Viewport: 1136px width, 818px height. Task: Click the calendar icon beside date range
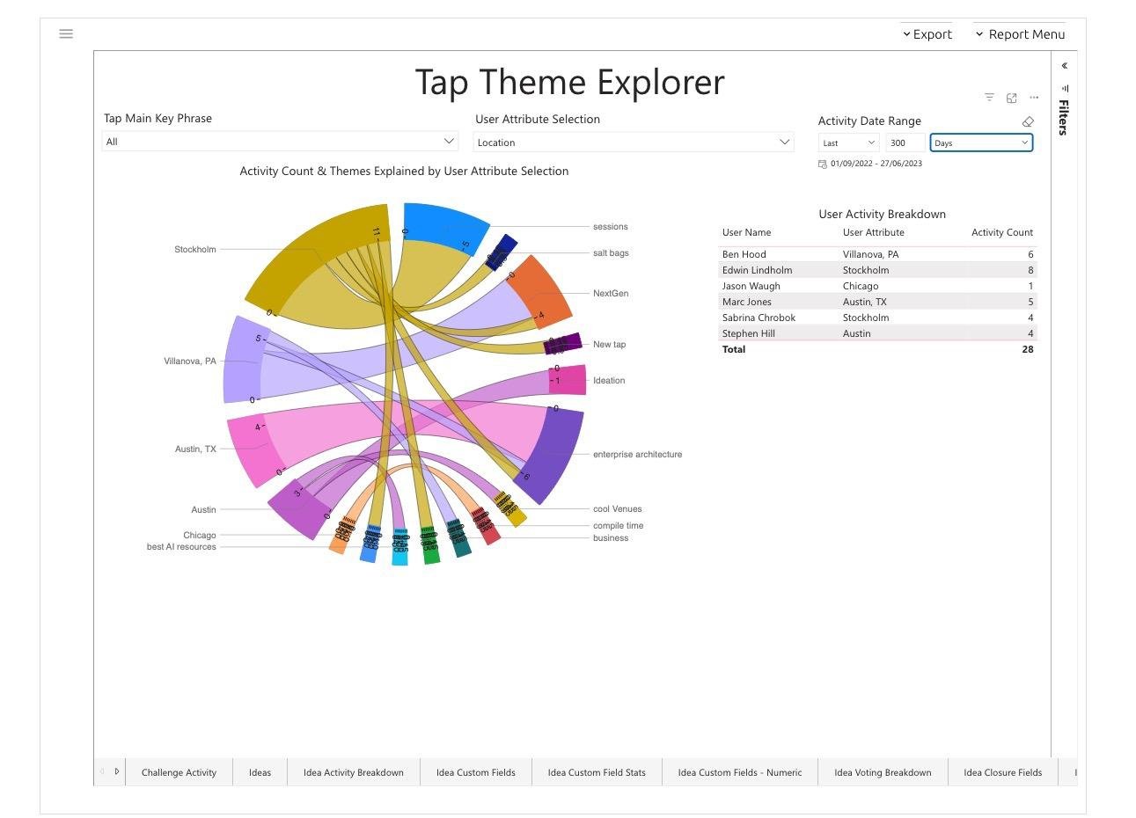tap(823, 164)
